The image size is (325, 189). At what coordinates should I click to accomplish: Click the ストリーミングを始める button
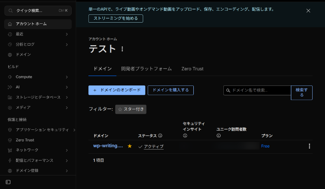pos(116,18)
